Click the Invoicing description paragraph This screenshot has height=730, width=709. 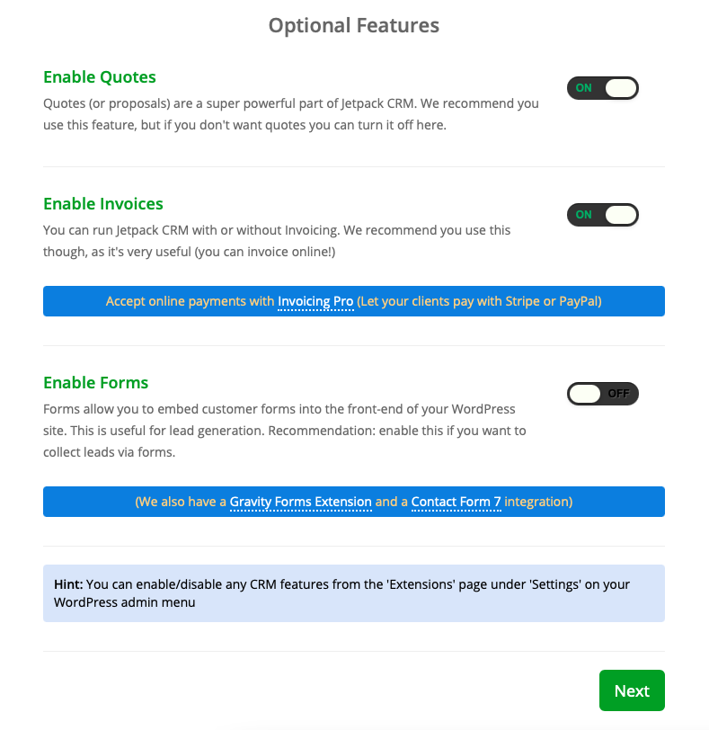pyautogui.click(x=277, y=241)
